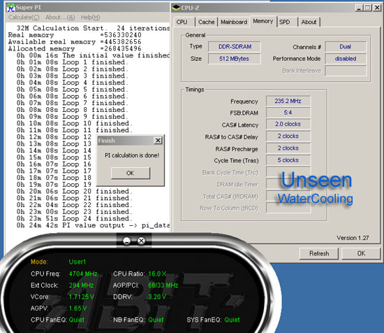
Task: Click the 512 MBytes Size field
Action: [x=235, y=59]
